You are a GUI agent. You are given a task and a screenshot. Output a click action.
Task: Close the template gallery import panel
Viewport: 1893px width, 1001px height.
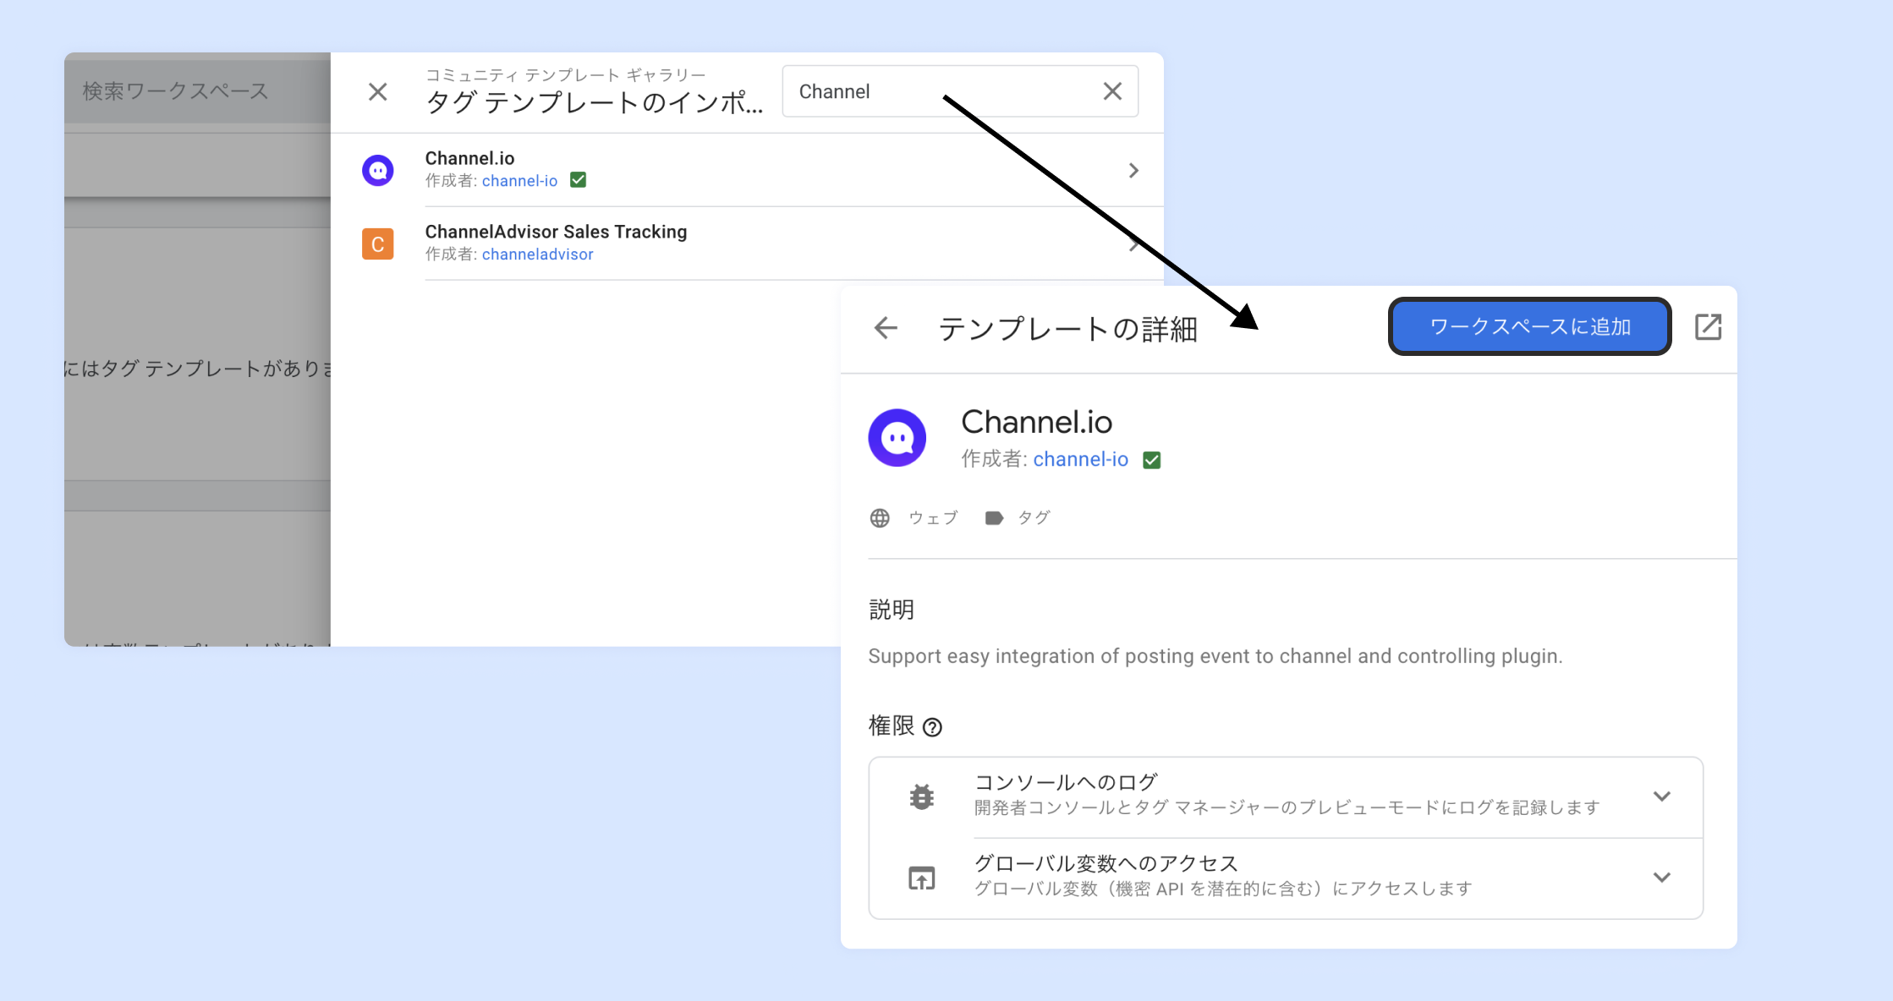coord(378,91)
